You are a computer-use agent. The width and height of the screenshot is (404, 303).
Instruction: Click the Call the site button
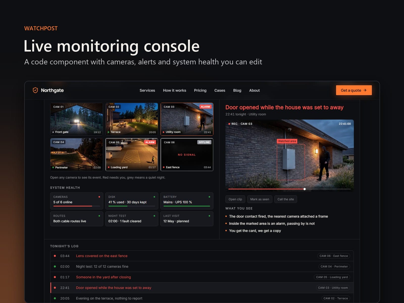click(x=286, y=199)
